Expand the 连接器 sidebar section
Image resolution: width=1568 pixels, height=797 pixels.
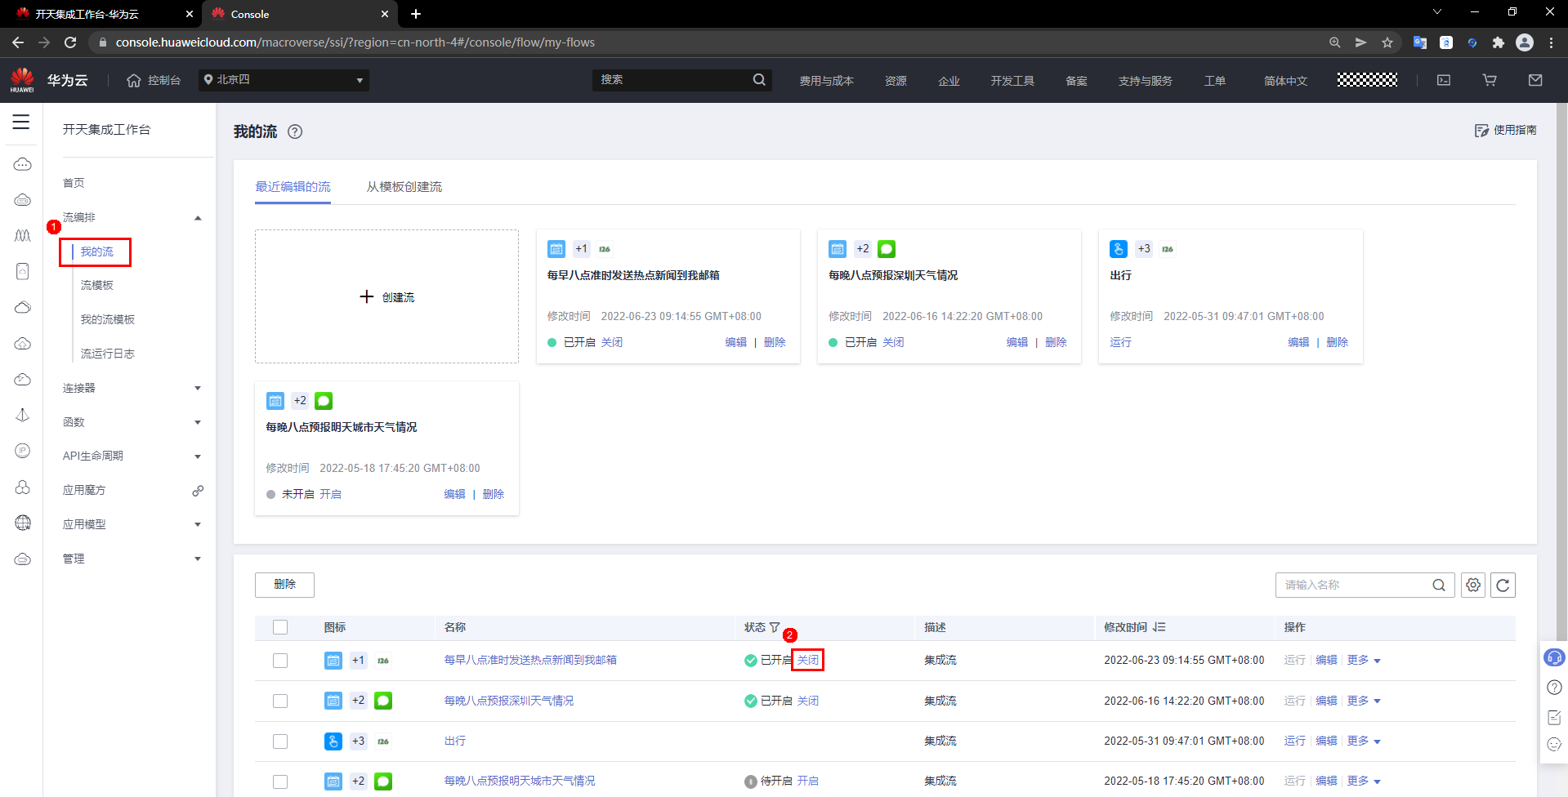click(198, 389)
